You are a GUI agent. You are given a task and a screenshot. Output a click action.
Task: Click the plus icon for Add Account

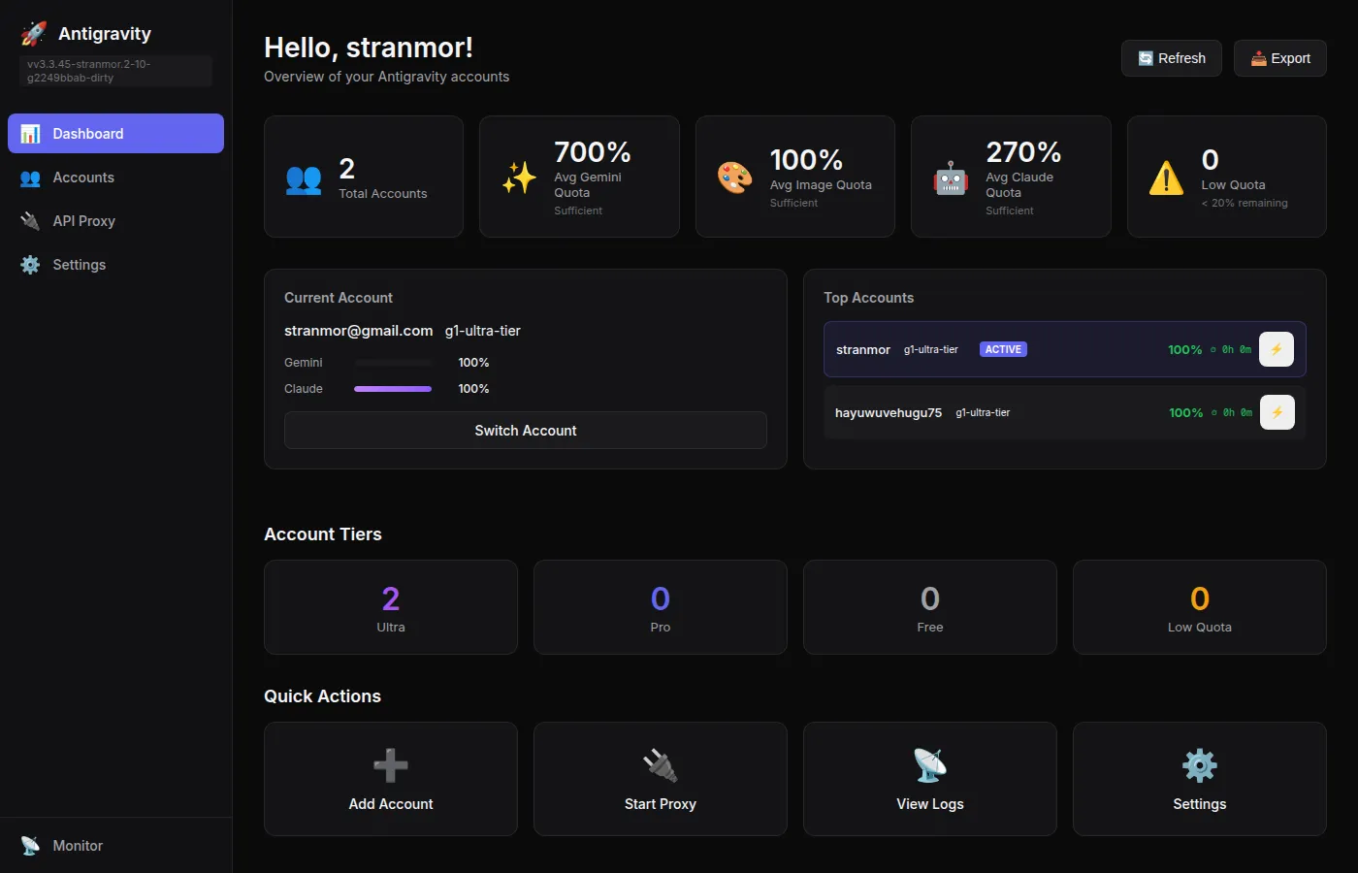391,765
